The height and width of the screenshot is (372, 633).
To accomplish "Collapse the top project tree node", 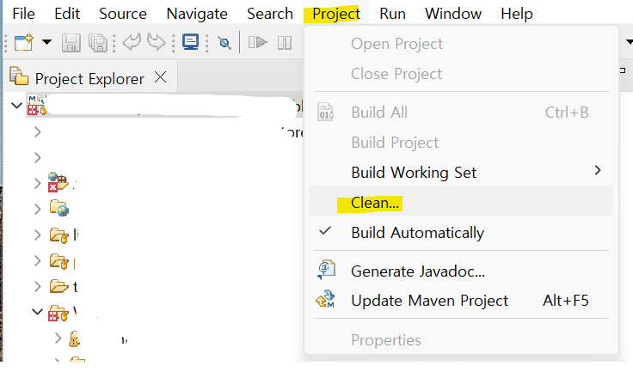I will pyautogui.click(x=16, y=107).
